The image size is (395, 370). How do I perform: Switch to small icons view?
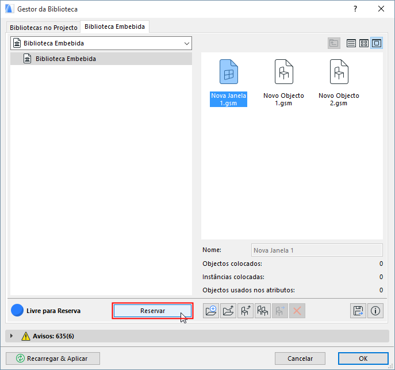[x=364, y=43]
